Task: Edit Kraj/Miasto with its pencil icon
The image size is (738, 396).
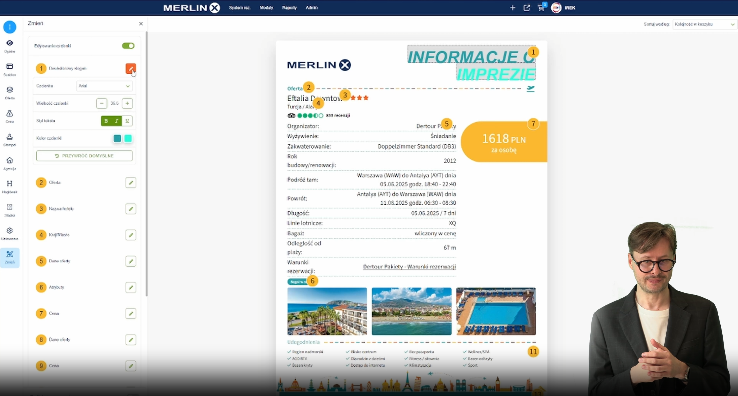Action: coord(131,235)
